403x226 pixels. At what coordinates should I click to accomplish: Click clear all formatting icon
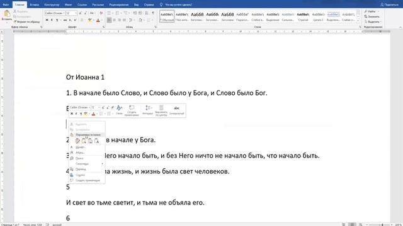point(101,13)
